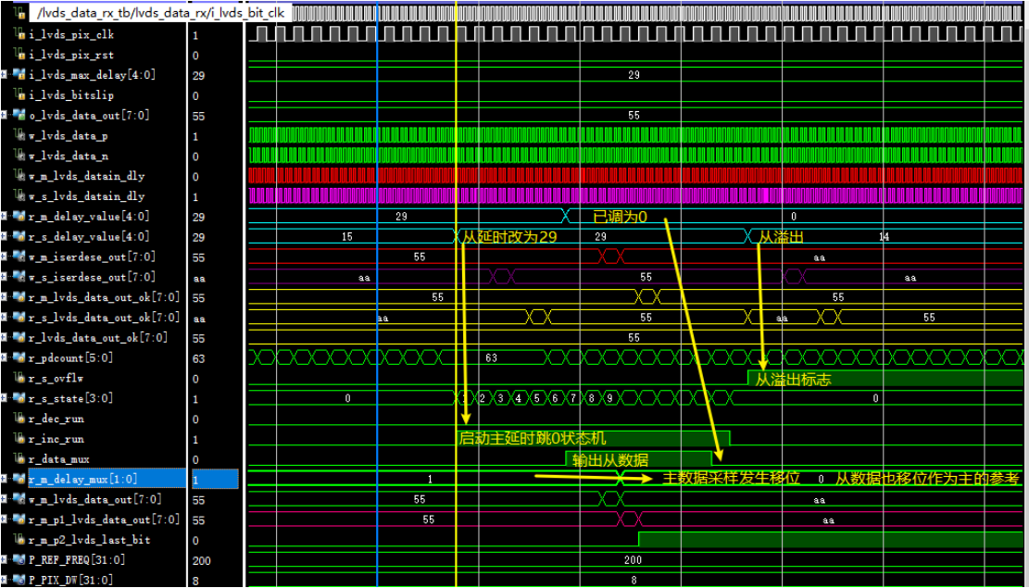Viewport: 1029px width, 588px height.
Task: Select the r_m_p2_lvds_last_bit signal name
Action: pyautogui.click(x=89, y=540)
